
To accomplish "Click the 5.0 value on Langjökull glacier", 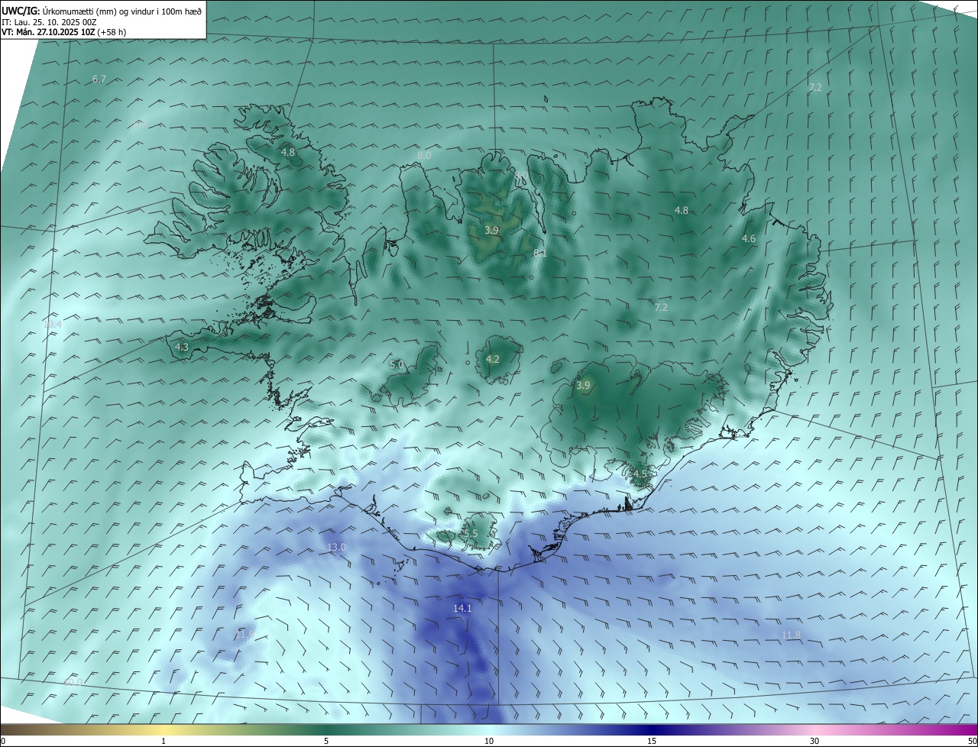I will click(x=397, y=365).
